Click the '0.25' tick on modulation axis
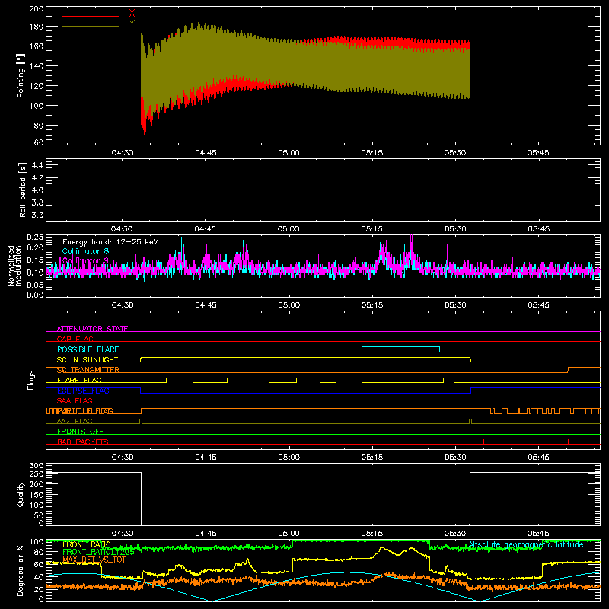Image resolution: width=609 pixels, height=609 pixels. [36, 237]
